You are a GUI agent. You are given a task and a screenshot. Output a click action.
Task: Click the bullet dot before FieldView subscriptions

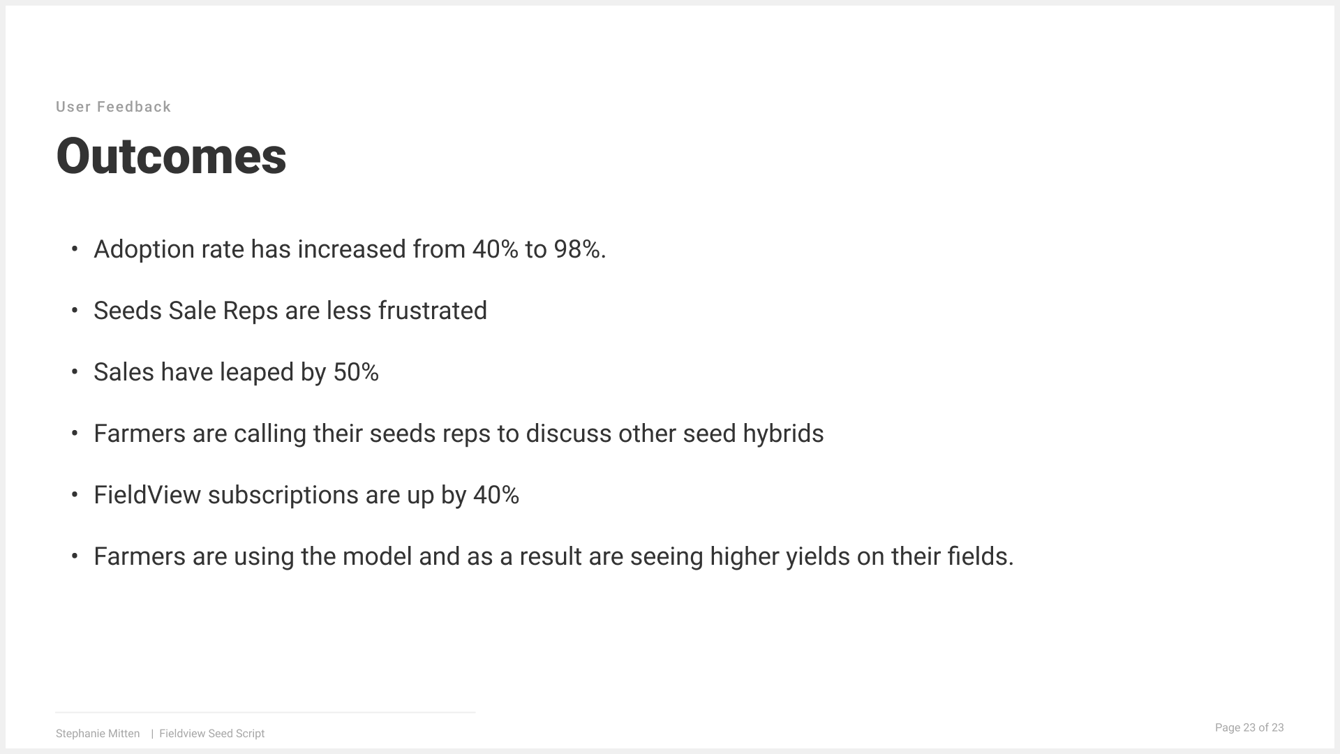75,494
